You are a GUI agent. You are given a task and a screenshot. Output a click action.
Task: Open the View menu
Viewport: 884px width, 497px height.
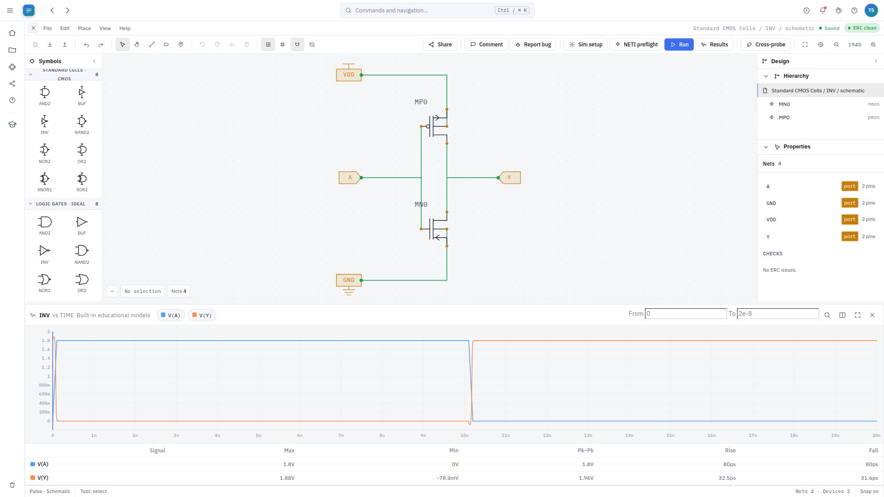[x=105, y=28]
